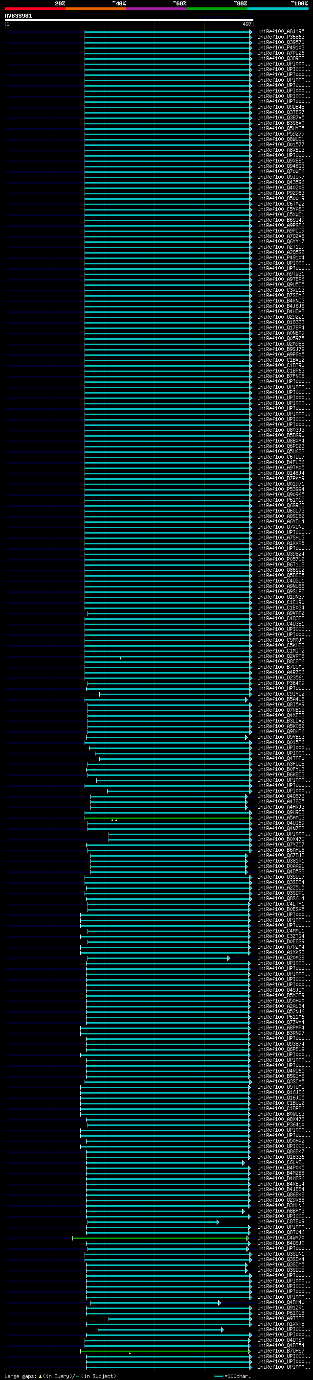The width and height of the screenshot is (313, 1380).
Task: Select the UniRef100_P36863 hit label
Action: click(x=280, y=37)
